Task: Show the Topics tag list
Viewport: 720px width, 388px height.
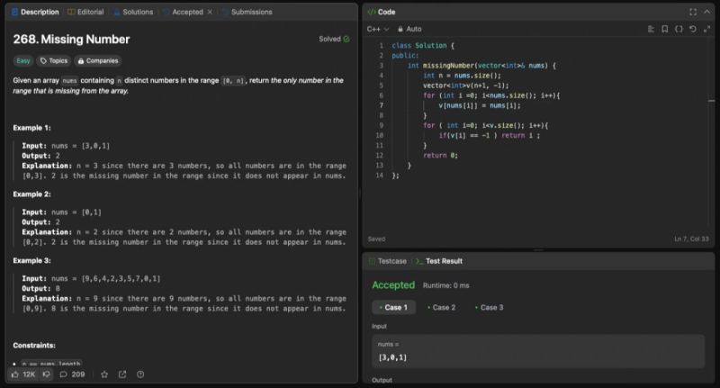Action: coord(54,60)
